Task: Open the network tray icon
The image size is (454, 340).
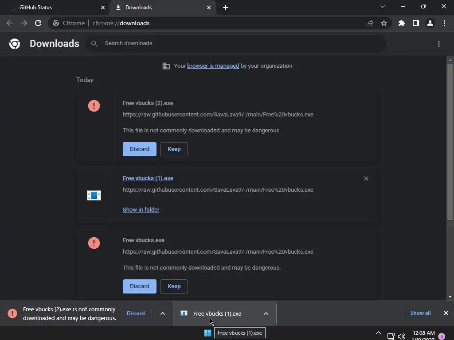Action: (x=391, y=336)
